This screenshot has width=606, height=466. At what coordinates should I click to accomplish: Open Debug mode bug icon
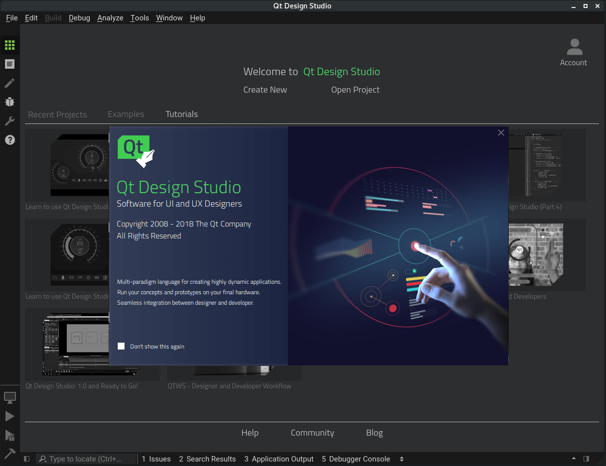[9, 102]
